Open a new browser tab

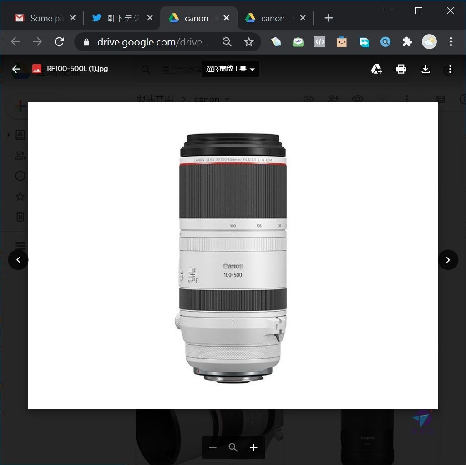tap(329, 18)
